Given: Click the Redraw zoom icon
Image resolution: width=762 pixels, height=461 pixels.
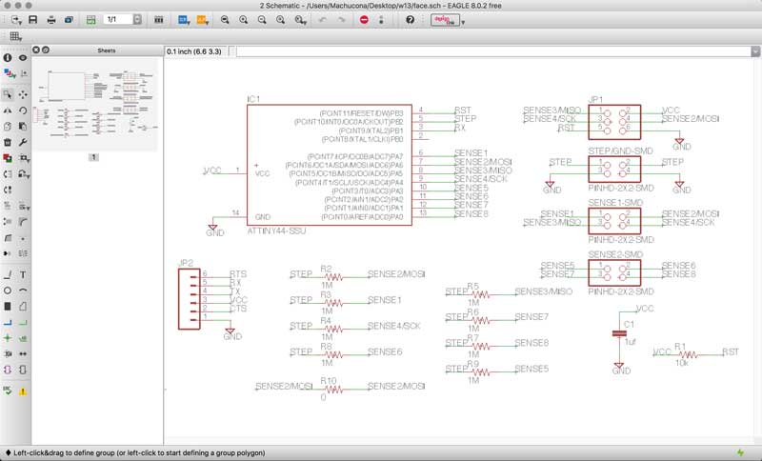Looking at the screenshot, I should [280, 20].
